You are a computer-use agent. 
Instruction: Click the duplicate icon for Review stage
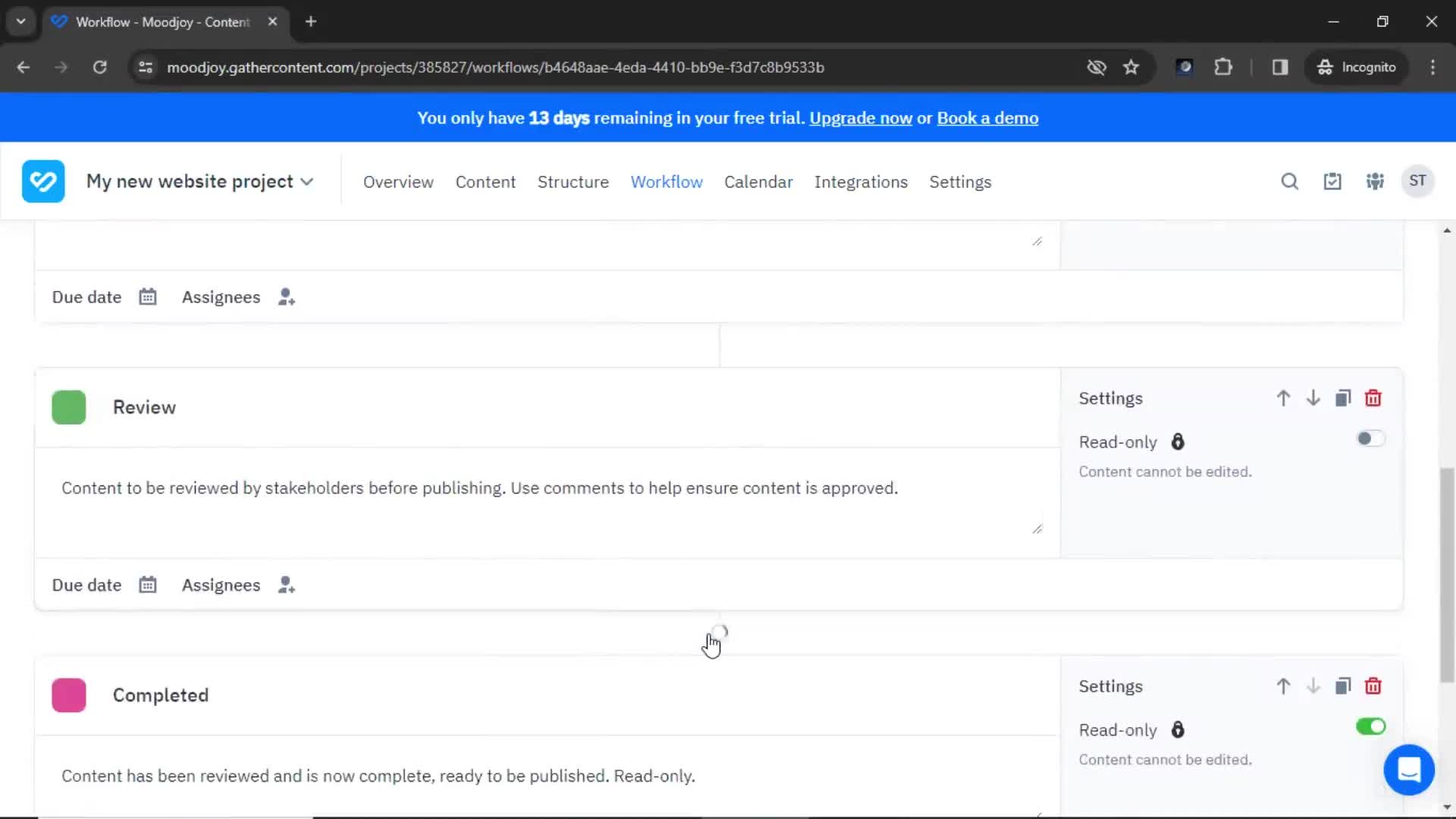(1343, 398)
